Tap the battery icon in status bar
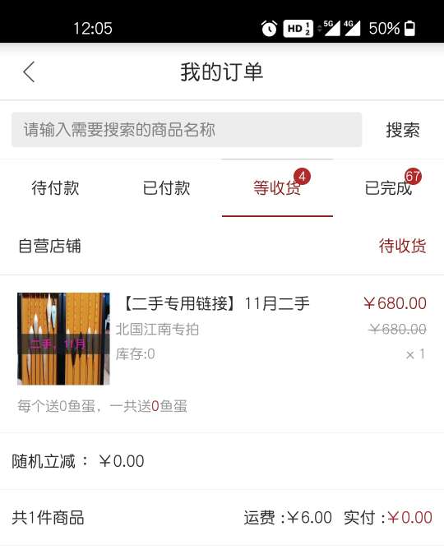The height and width of the screenshot is (554, 444). (409, 28)
